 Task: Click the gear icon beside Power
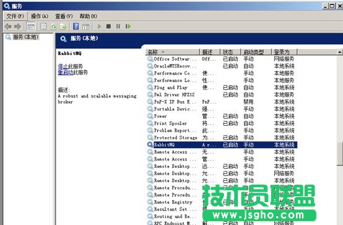150,116
